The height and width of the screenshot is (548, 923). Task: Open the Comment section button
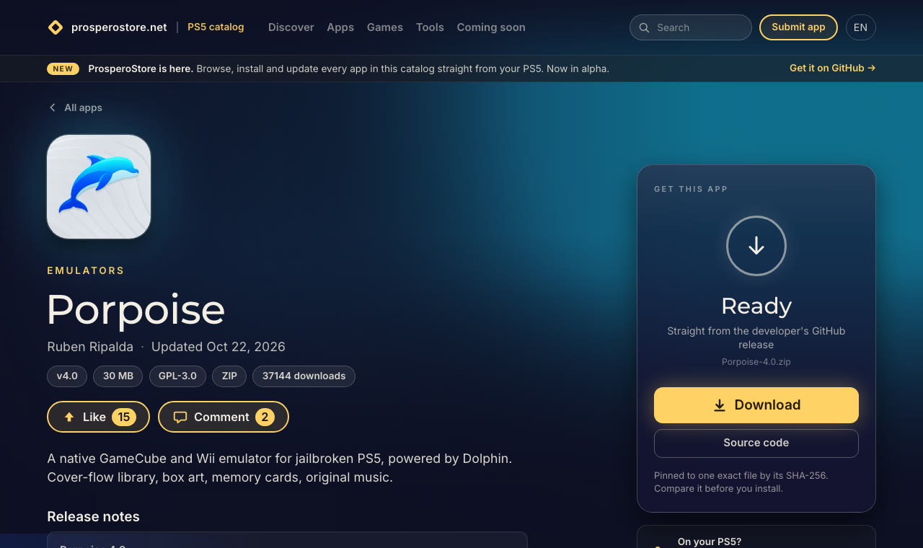point(224,417)
